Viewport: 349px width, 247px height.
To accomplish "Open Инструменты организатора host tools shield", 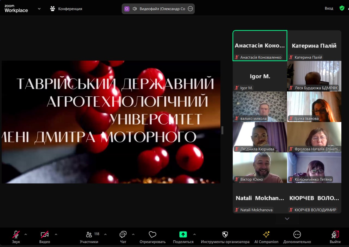I will (x=225, y=237).
